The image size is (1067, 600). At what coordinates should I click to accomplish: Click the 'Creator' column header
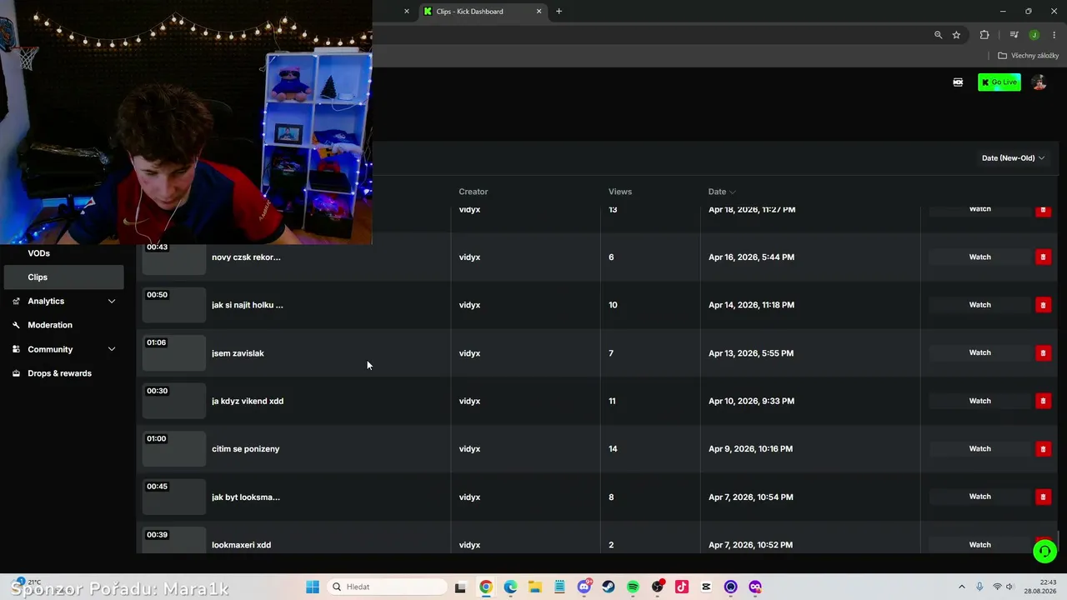pyautogui.click(x=473, y=192)
